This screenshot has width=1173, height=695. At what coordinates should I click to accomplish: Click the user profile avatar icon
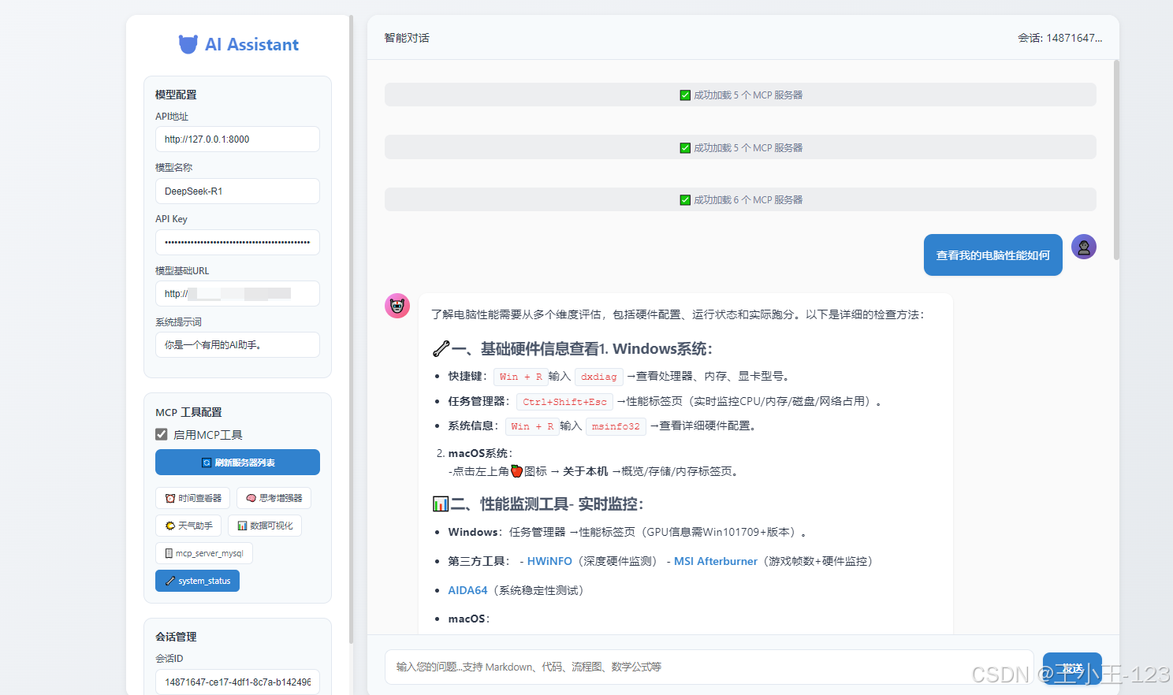pos(1084,247)
